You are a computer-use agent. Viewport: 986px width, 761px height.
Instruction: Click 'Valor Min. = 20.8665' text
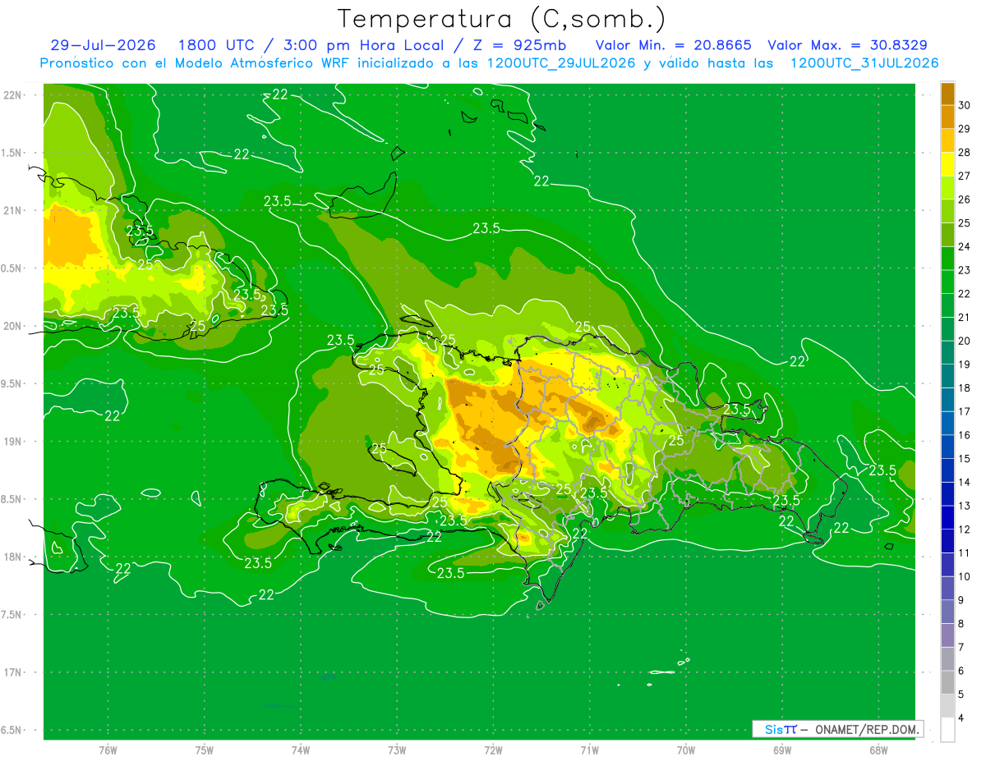pos(673,45)
